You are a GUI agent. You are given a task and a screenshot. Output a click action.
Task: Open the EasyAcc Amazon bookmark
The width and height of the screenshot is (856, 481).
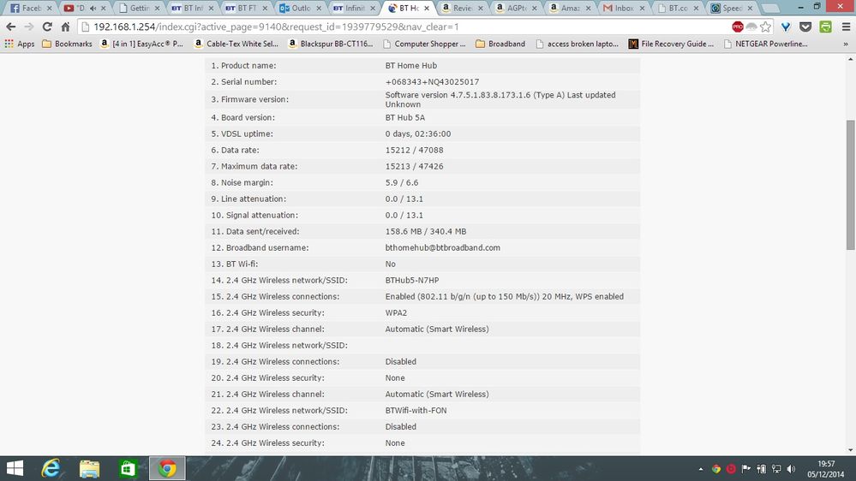coord(142,44)
